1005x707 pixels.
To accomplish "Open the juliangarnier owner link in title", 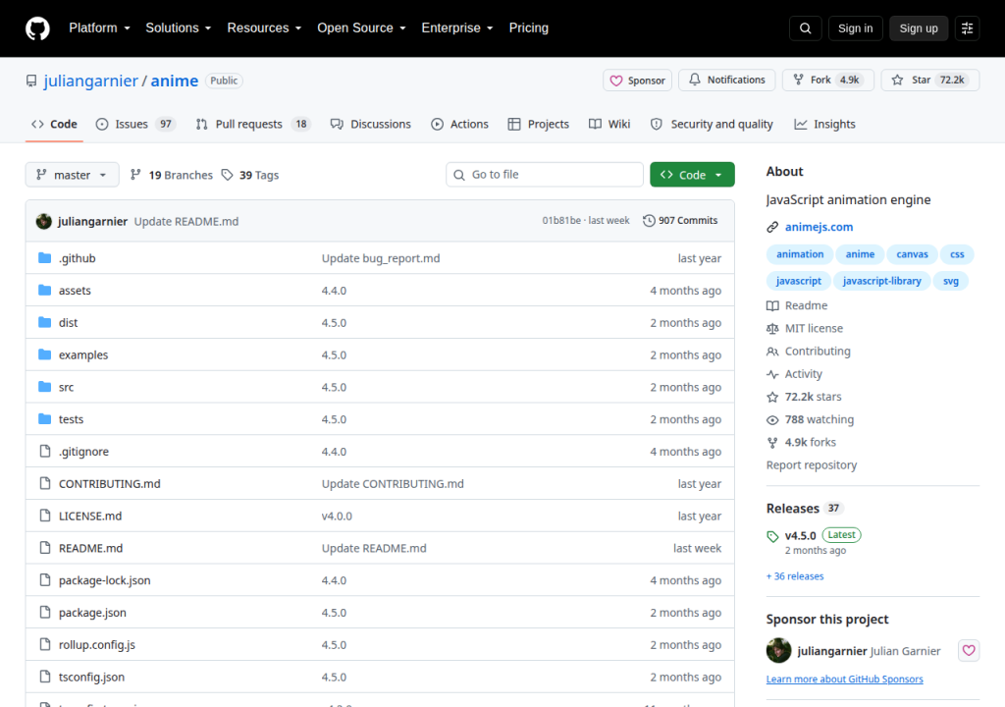I will [x=91, y=81].
